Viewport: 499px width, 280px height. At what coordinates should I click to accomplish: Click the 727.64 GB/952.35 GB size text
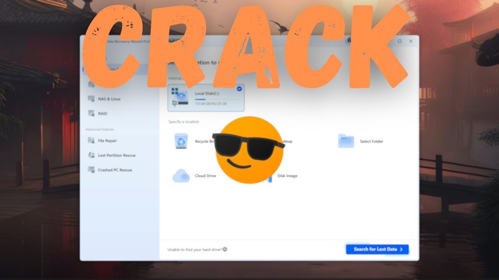[211, 104]
